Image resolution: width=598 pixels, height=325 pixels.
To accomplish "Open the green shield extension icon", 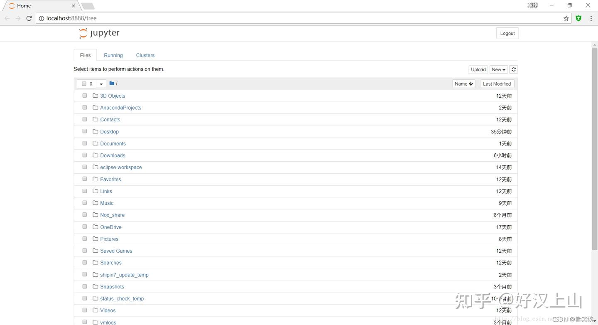I will [578, 18].
